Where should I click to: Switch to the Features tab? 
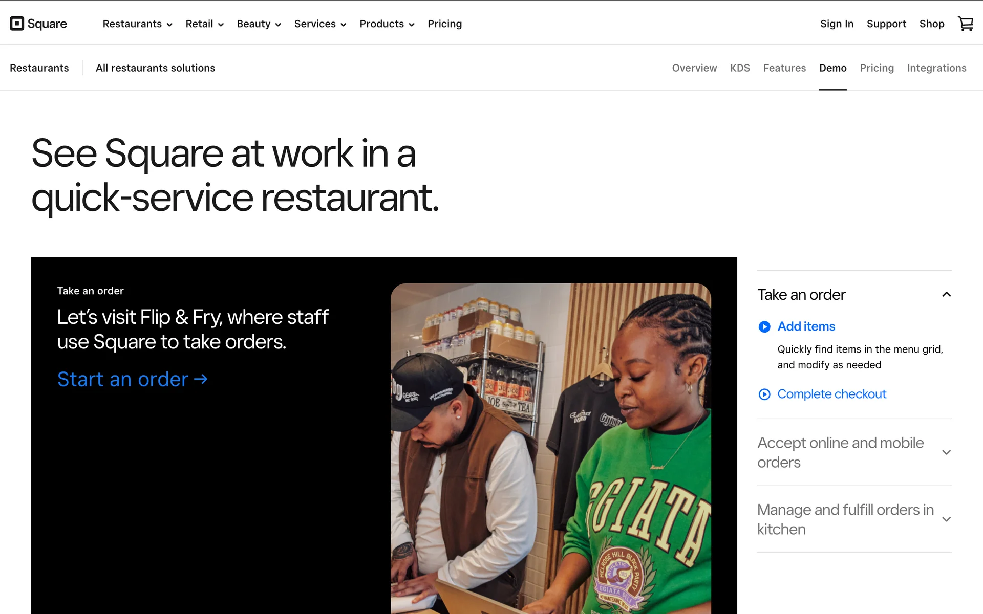[x=784, y=68]
